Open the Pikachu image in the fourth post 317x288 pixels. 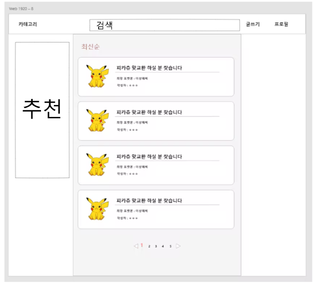[97, 209]
